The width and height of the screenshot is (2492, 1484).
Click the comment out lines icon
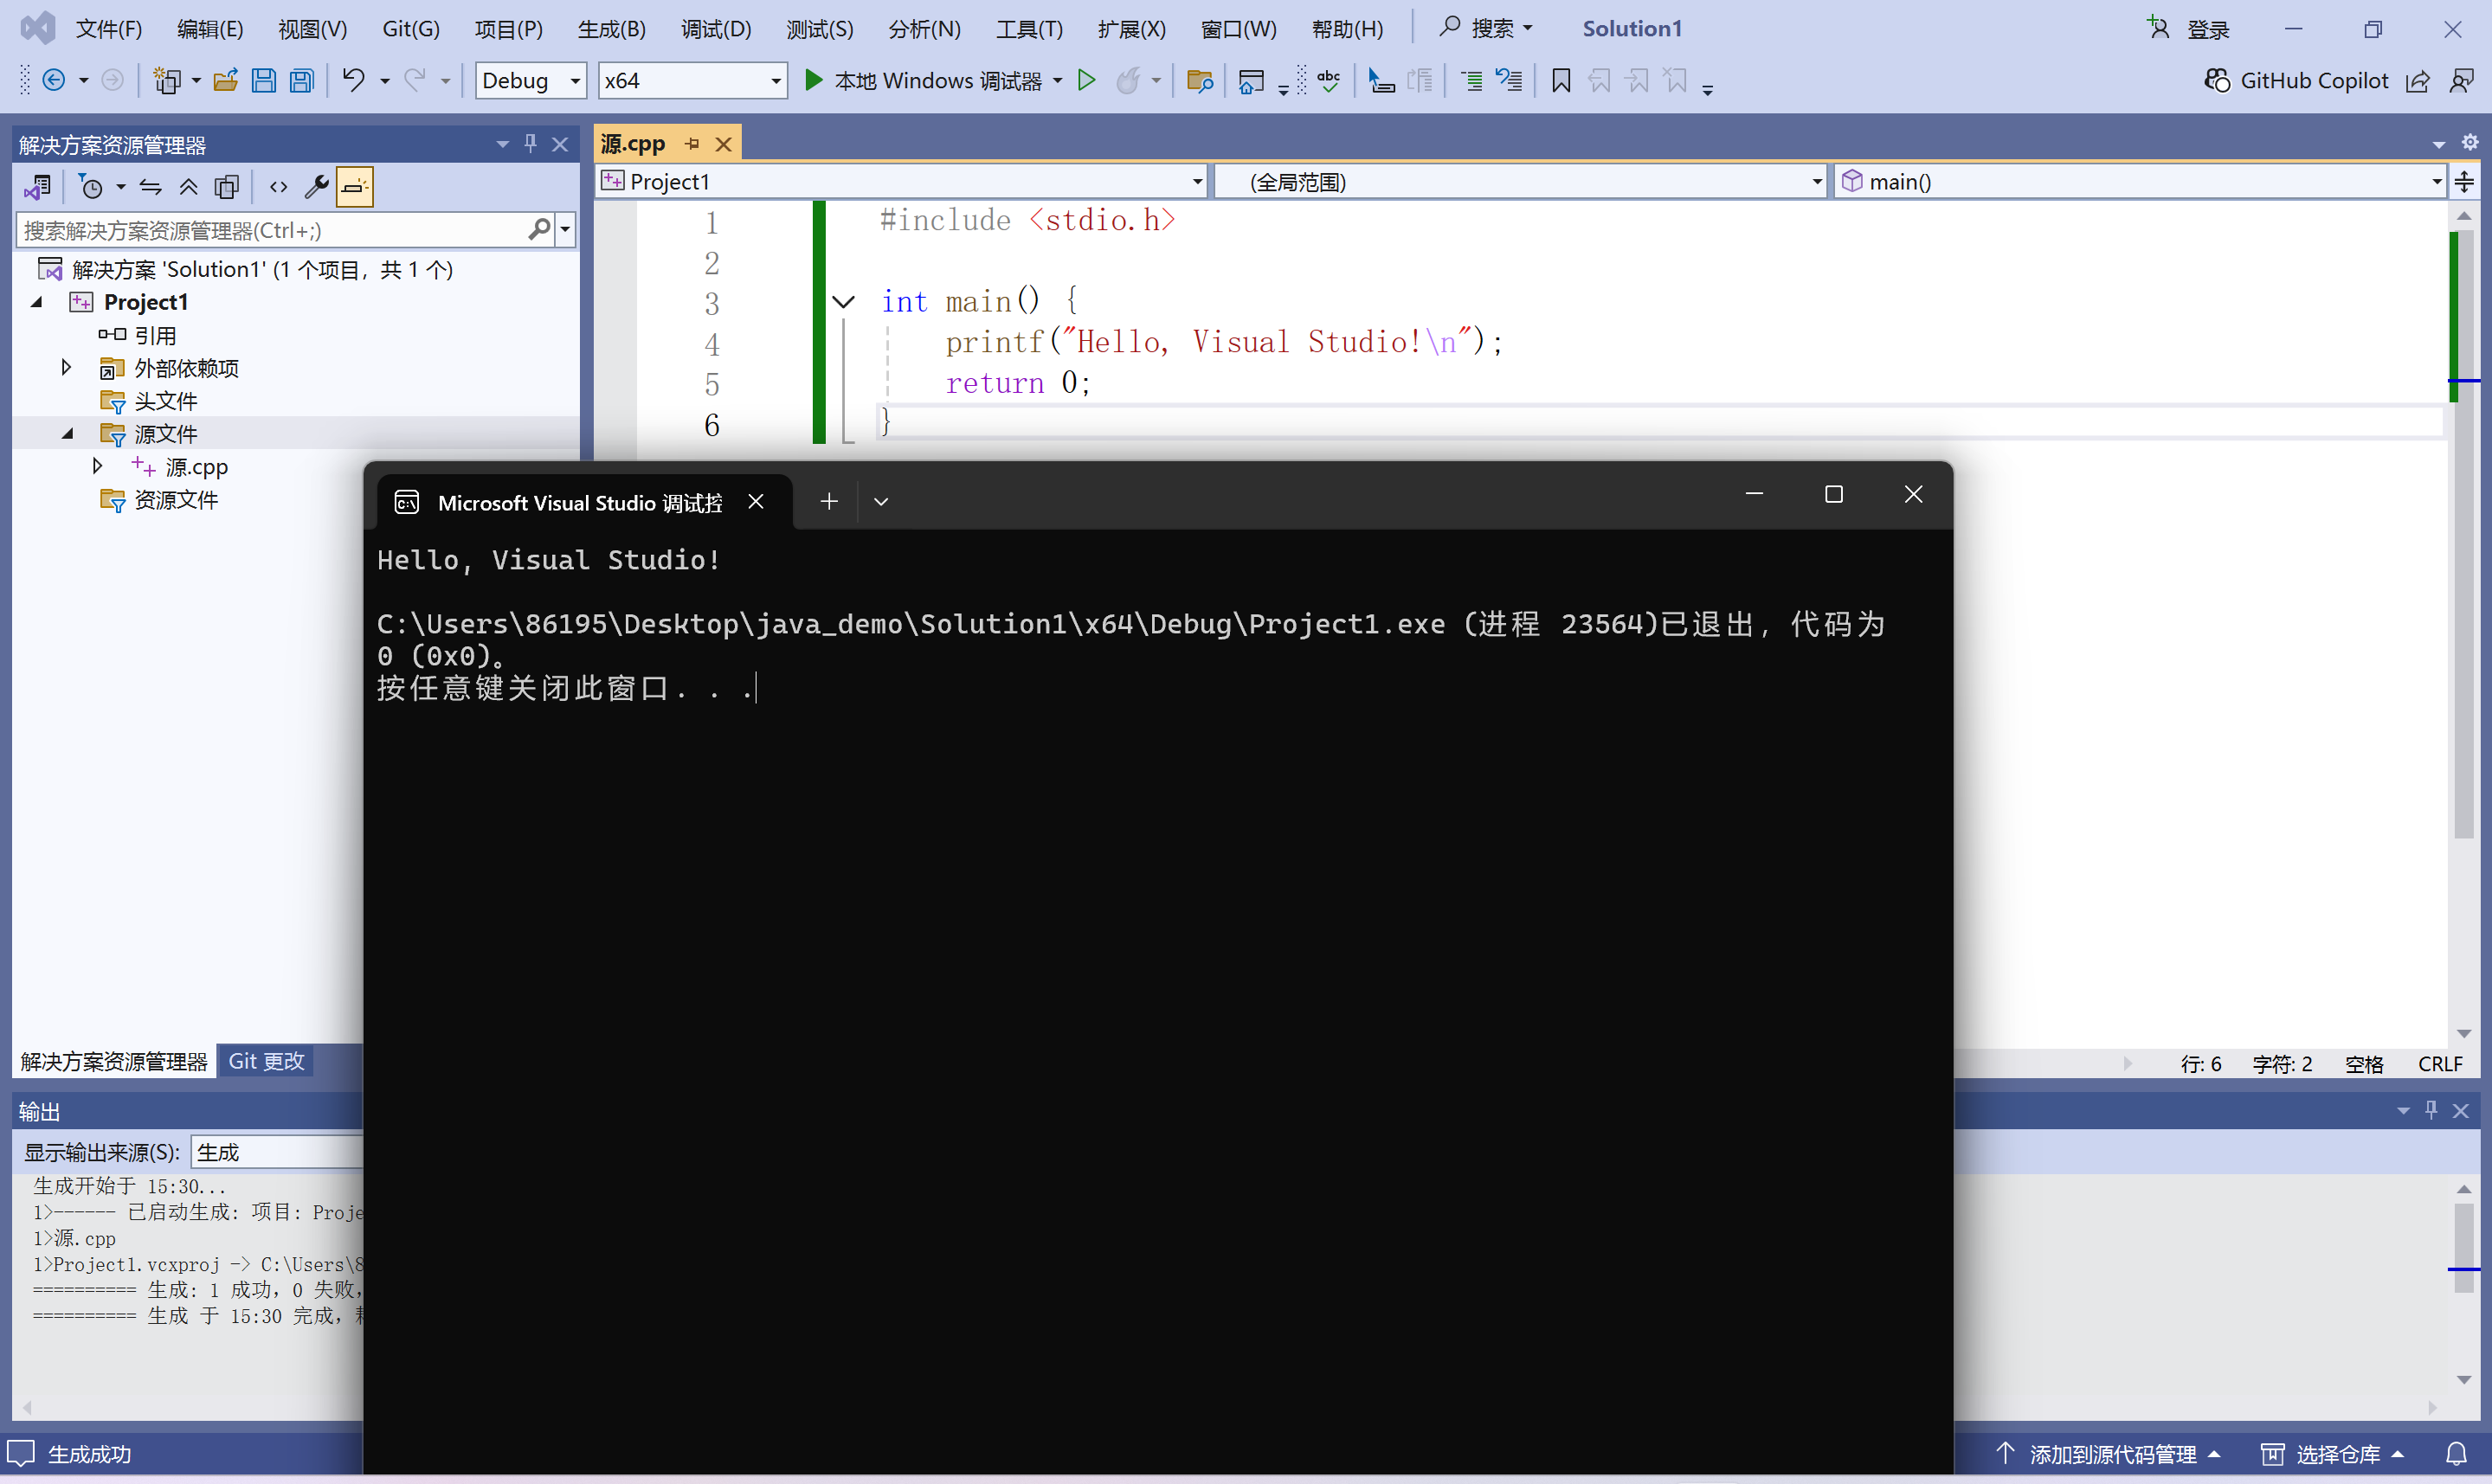[1471, 80]
